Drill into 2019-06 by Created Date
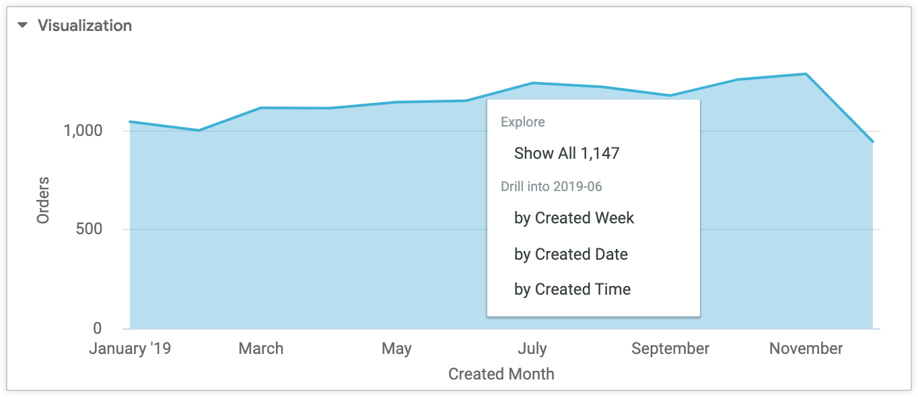918x397 pixels. (x=571, y=254)
